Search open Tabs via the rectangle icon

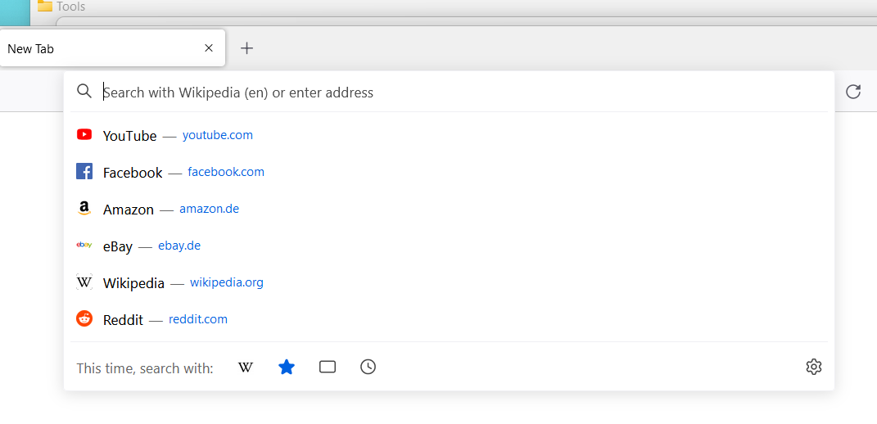pos(328,367)
